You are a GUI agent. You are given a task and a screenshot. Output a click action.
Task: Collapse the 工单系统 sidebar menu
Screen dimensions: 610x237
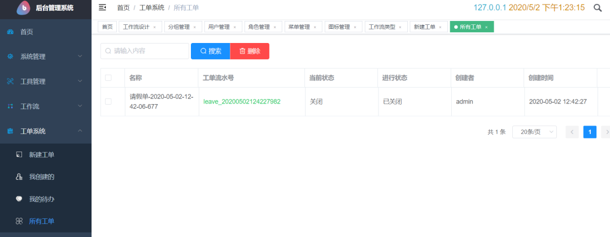pyautogui.click(x=80, y=131)
